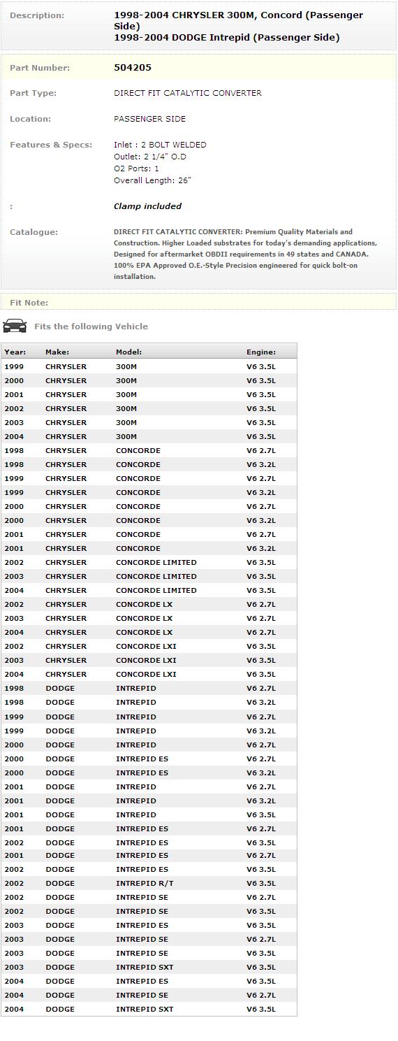Click CONCORDE in the 2001 V6 3.2L row
Screen dimensions: 398x1041
pyautogui.click(x=138, y=548)
